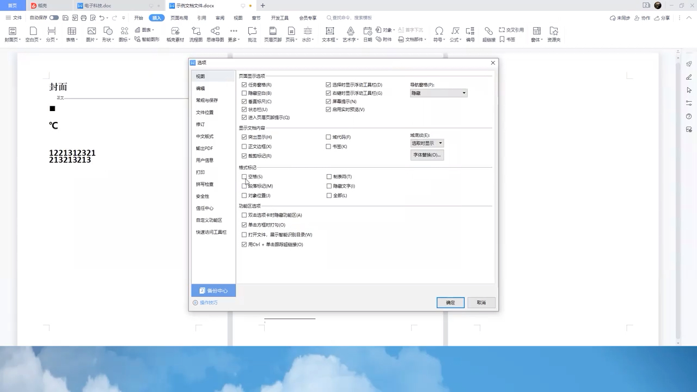Click the Share (分享) button at top right
697x392 pixels.
coord(662,18)
